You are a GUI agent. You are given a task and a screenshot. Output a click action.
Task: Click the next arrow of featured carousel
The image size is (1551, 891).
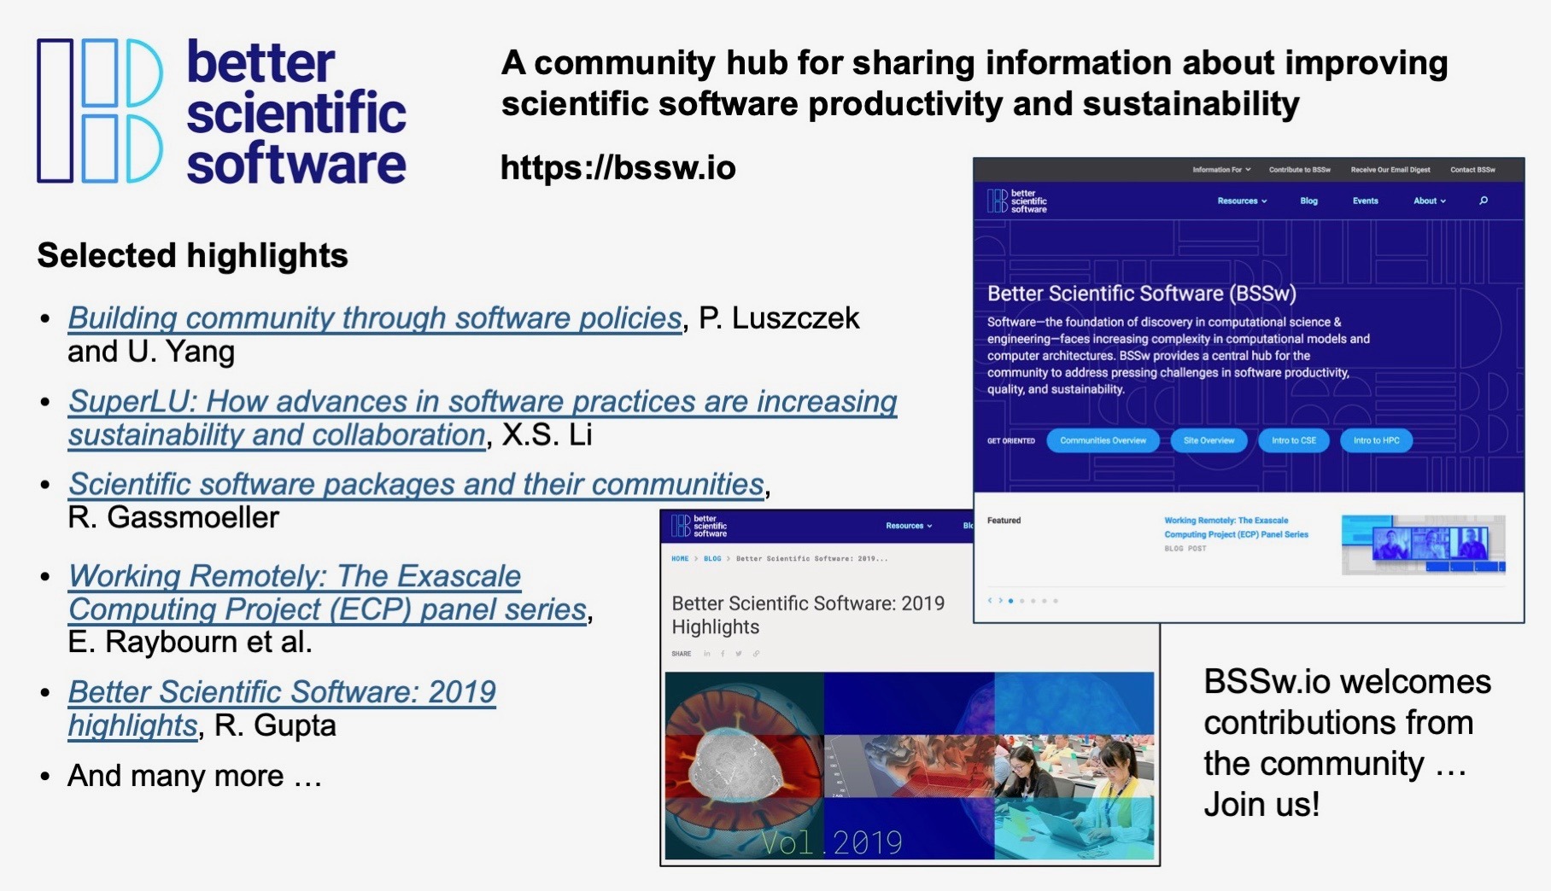point(1000,601)
